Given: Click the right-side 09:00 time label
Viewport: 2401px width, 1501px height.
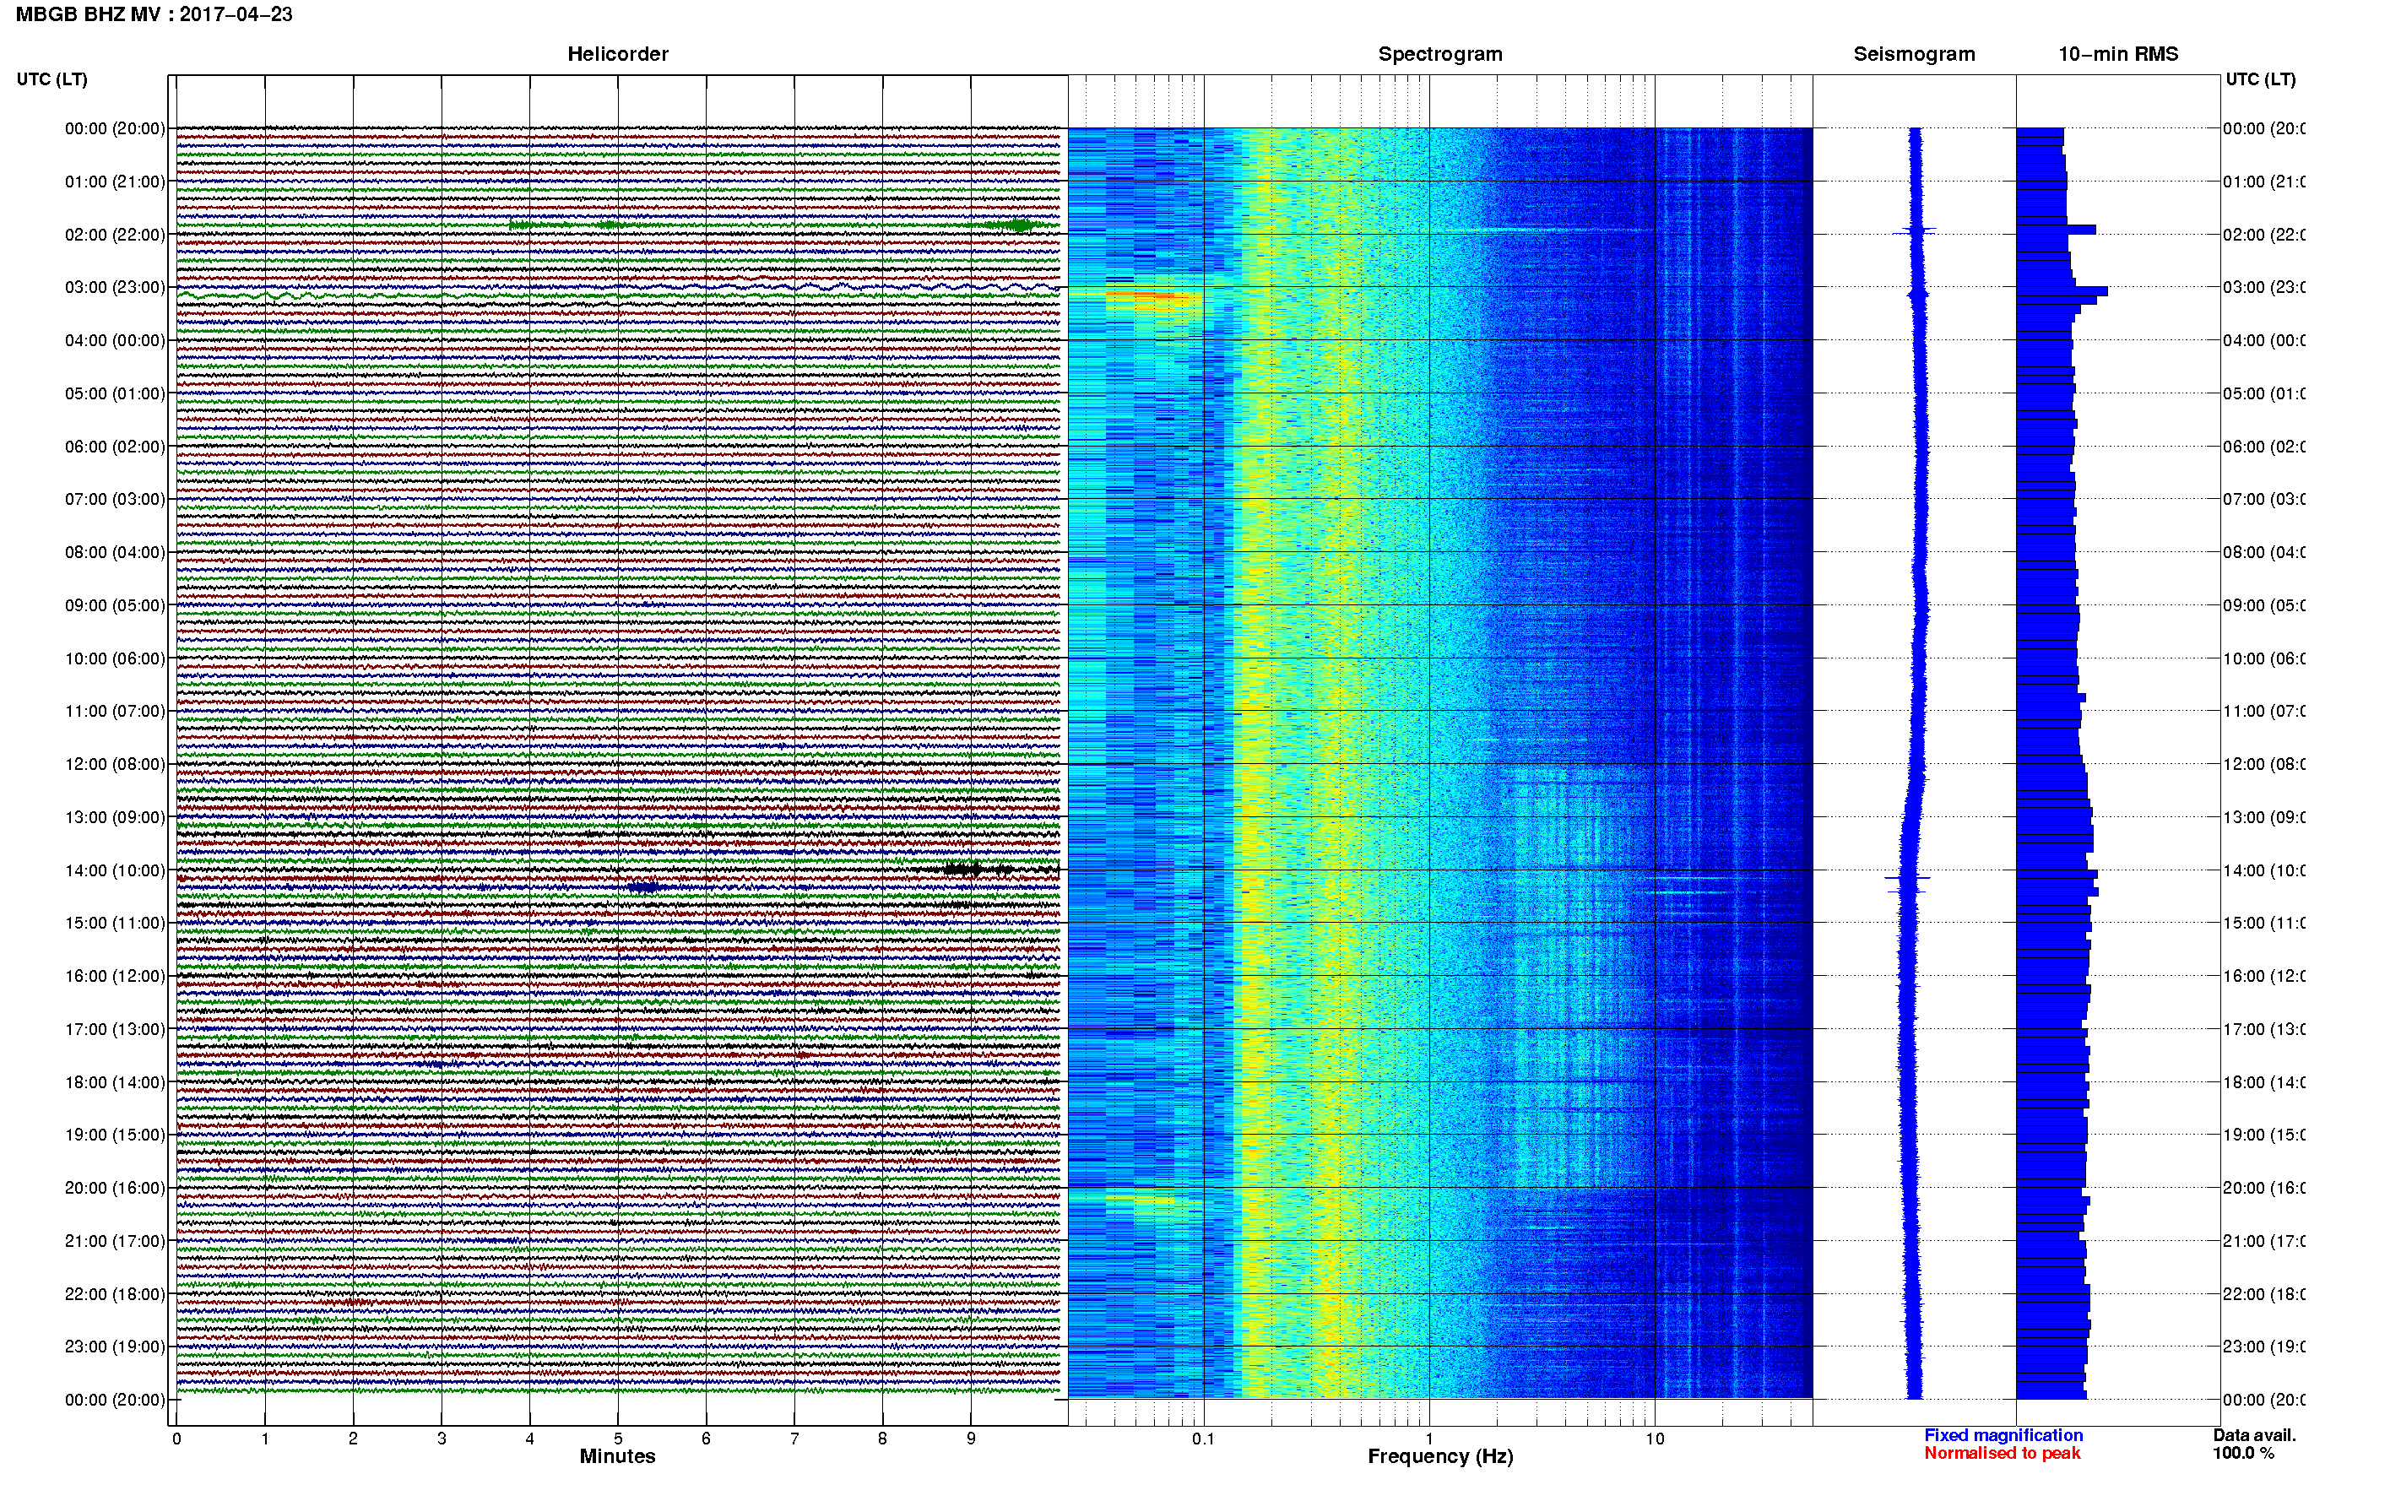Looking at the screenshot, I should coord(2264,605).
